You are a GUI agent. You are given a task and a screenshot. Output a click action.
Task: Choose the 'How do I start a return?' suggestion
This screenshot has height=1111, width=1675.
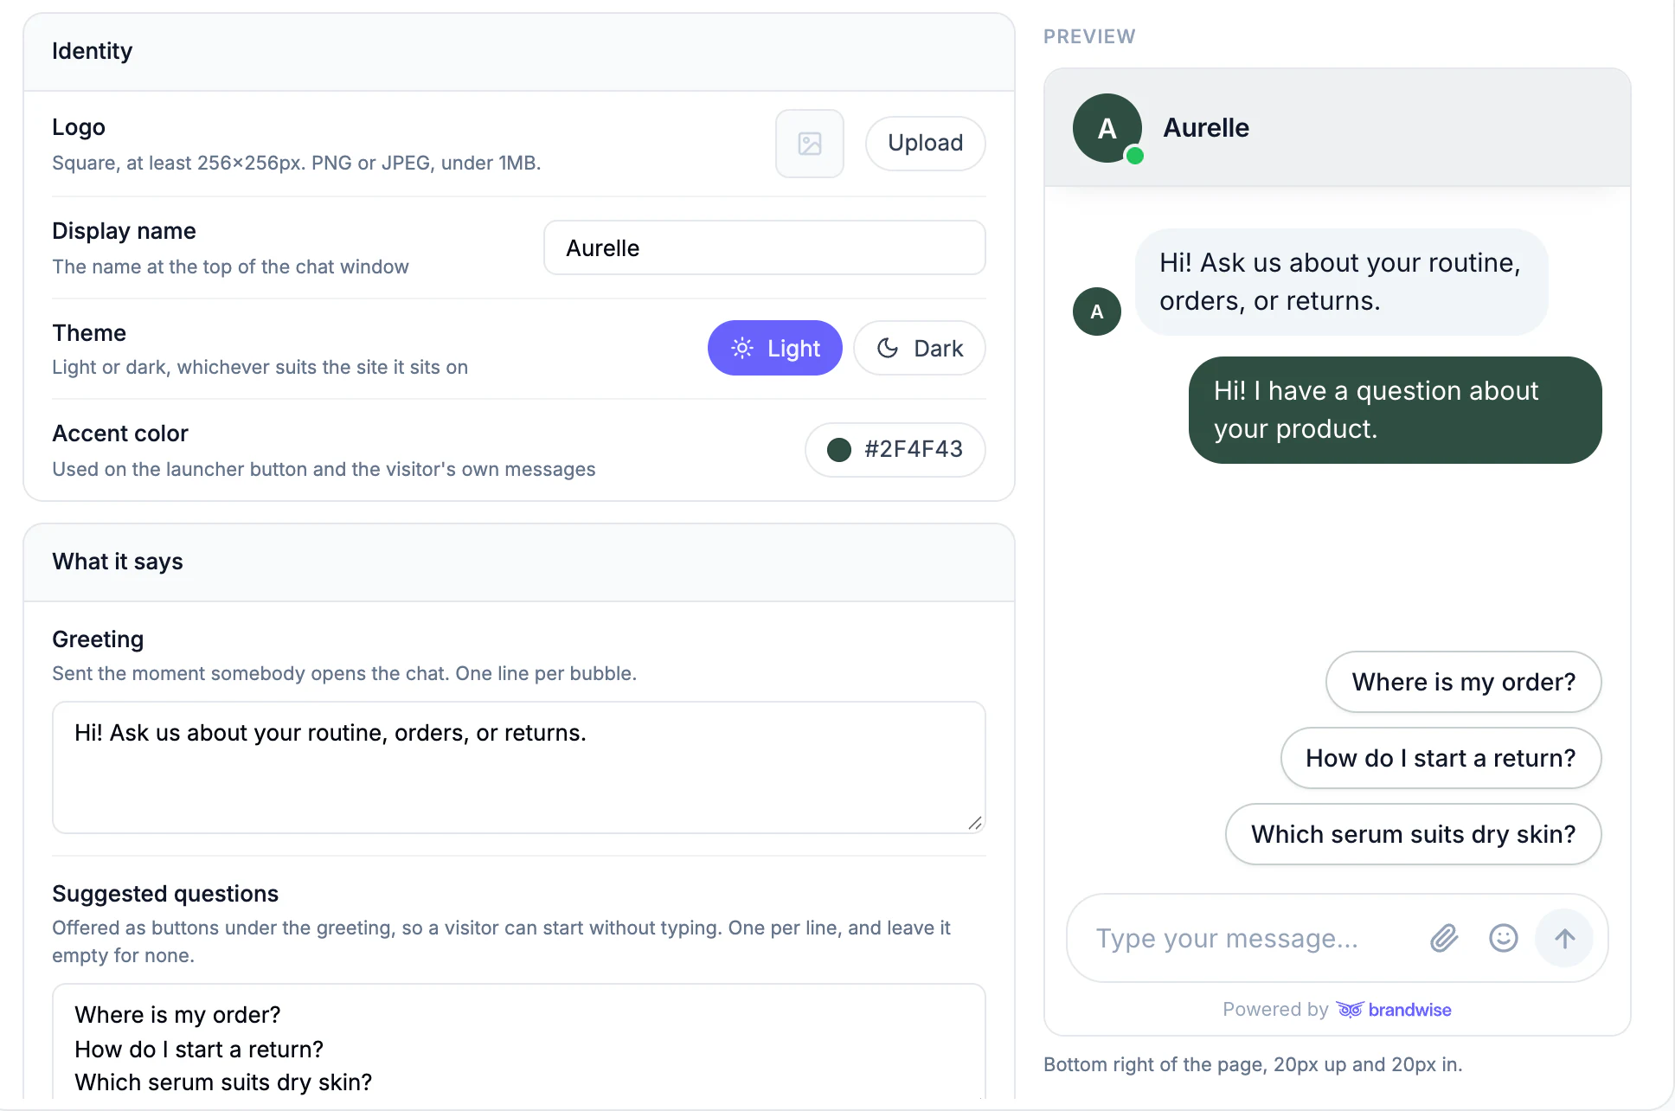[1441, 758]
